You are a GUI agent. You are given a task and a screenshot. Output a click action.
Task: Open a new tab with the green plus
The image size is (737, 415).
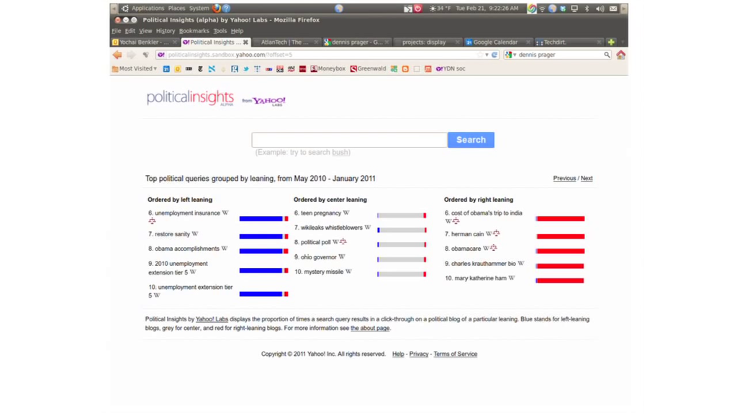pyautogui.click(x=611, y=43)
